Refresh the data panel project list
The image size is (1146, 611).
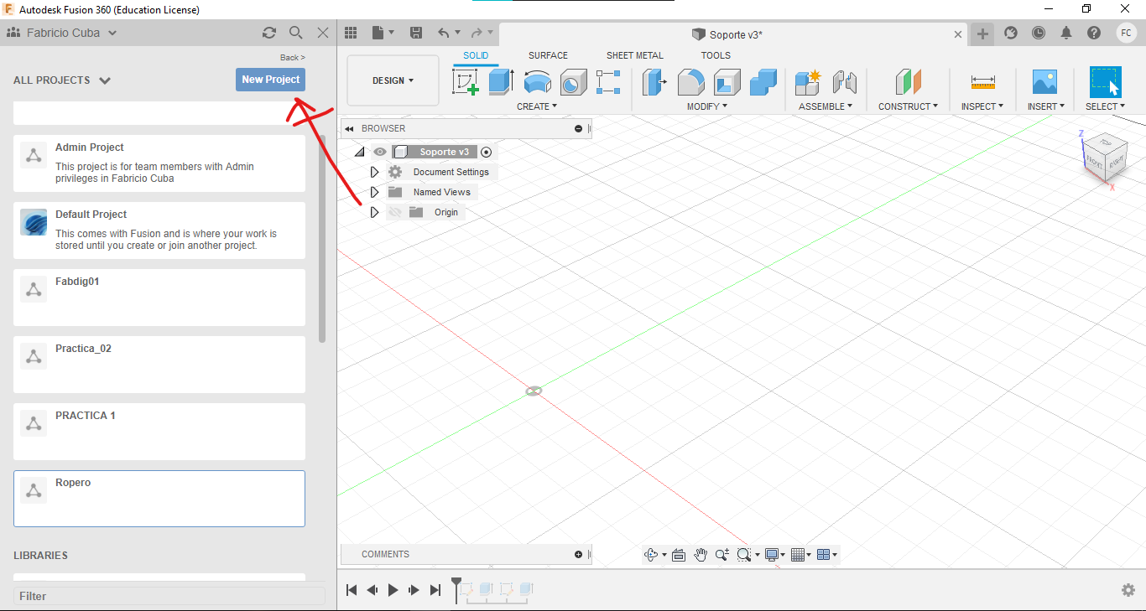point(269,33)
